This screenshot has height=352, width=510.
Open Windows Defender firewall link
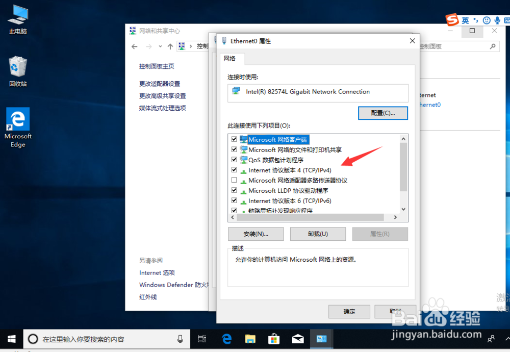[174, 285]
